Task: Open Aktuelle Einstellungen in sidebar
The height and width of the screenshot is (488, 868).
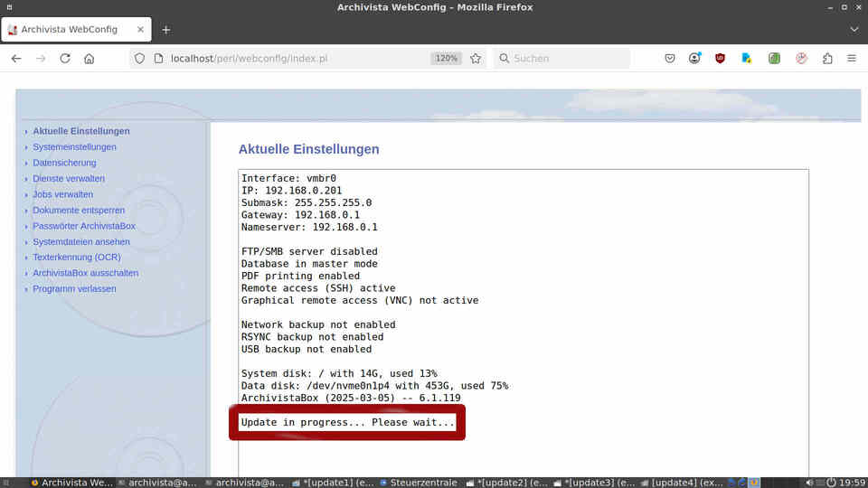Action: [80, 131]
